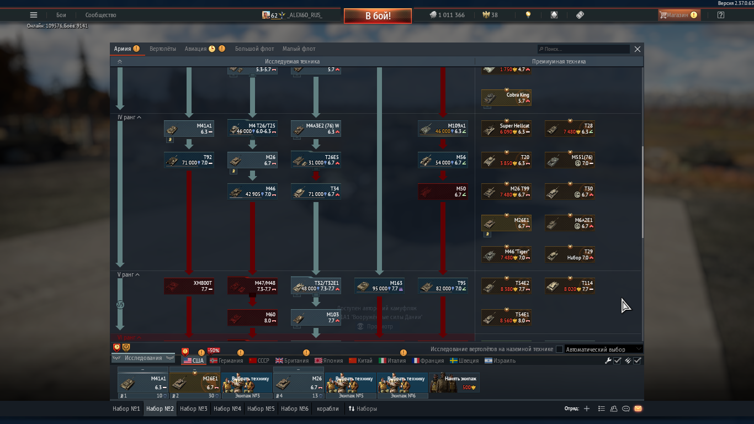Select the СССР nation tab
Screen dimensions: 754x424
click(259, 361)
